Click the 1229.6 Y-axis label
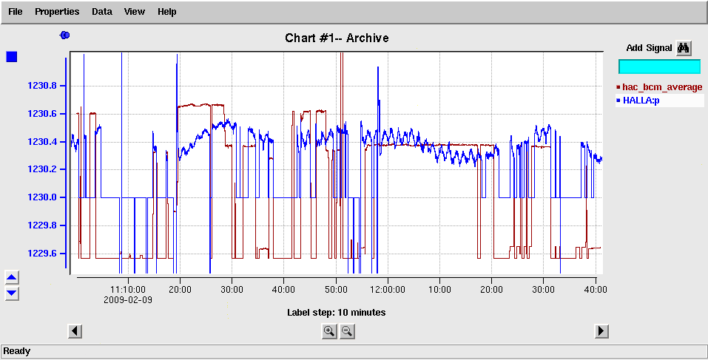 (42, 254)
